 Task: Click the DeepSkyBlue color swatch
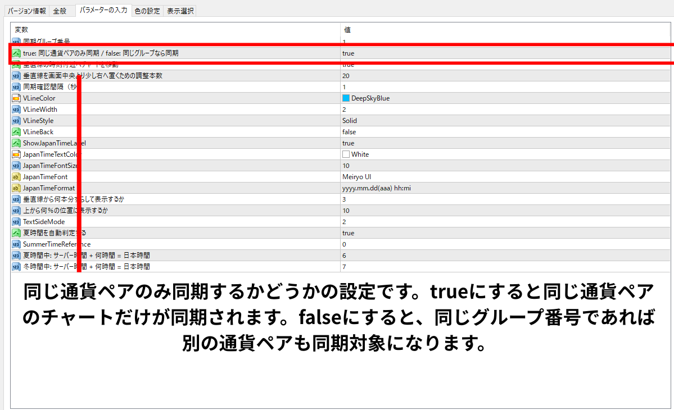[346, 98]
